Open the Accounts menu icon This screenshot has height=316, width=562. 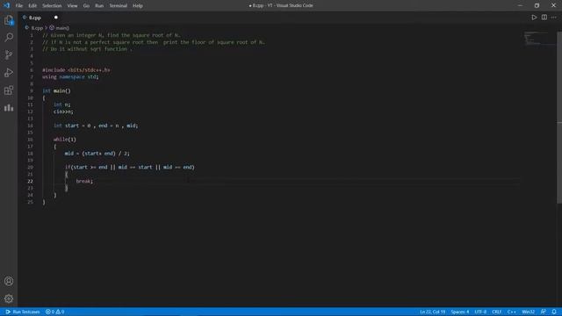click(9, 281)
